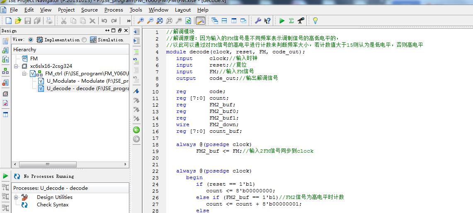Open the Process menu
The width and height of the screenshot is (473, 213).
tap(114, 10)
